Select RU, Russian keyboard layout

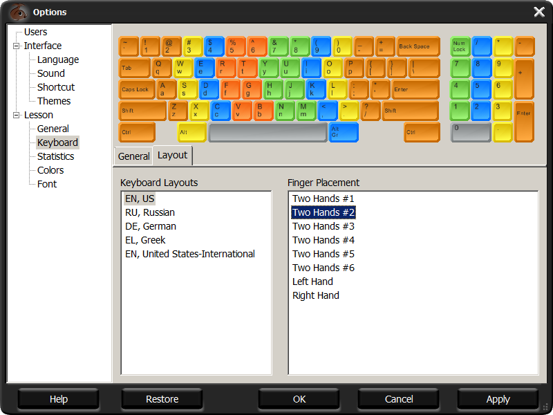click(x=150, y=212)
